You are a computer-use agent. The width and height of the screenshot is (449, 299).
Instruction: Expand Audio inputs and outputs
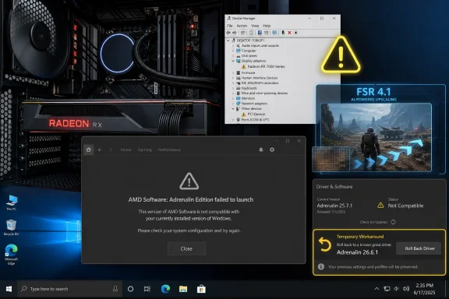(233, 45)
